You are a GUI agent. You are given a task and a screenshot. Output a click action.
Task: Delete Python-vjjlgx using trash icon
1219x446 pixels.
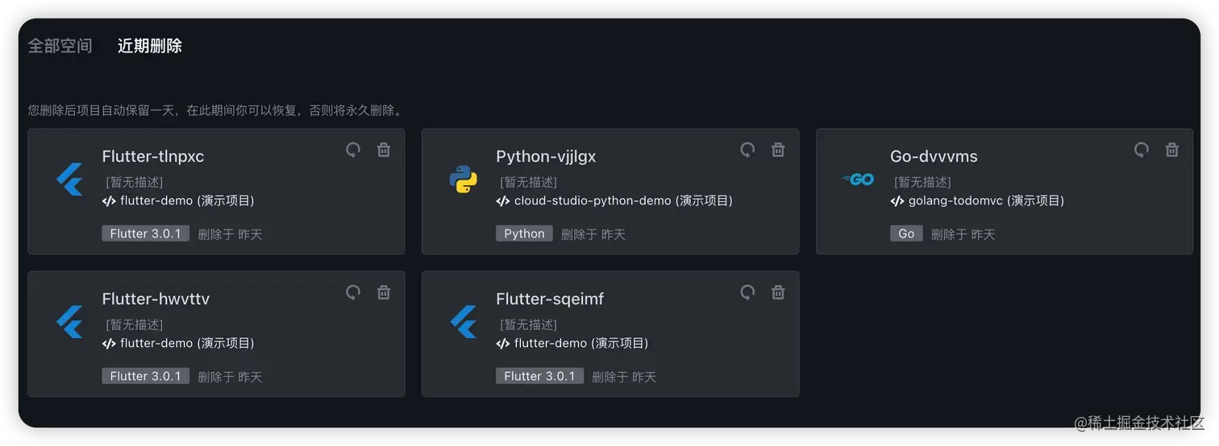[x=778, y=150]
